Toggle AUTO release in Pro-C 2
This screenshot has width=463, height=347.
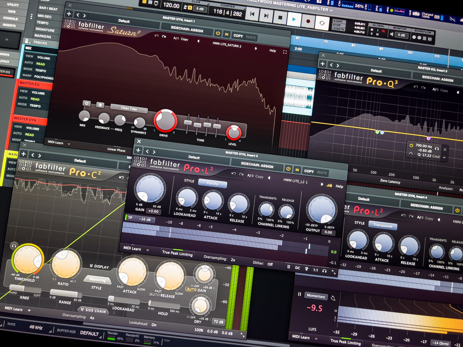(154, 295)
